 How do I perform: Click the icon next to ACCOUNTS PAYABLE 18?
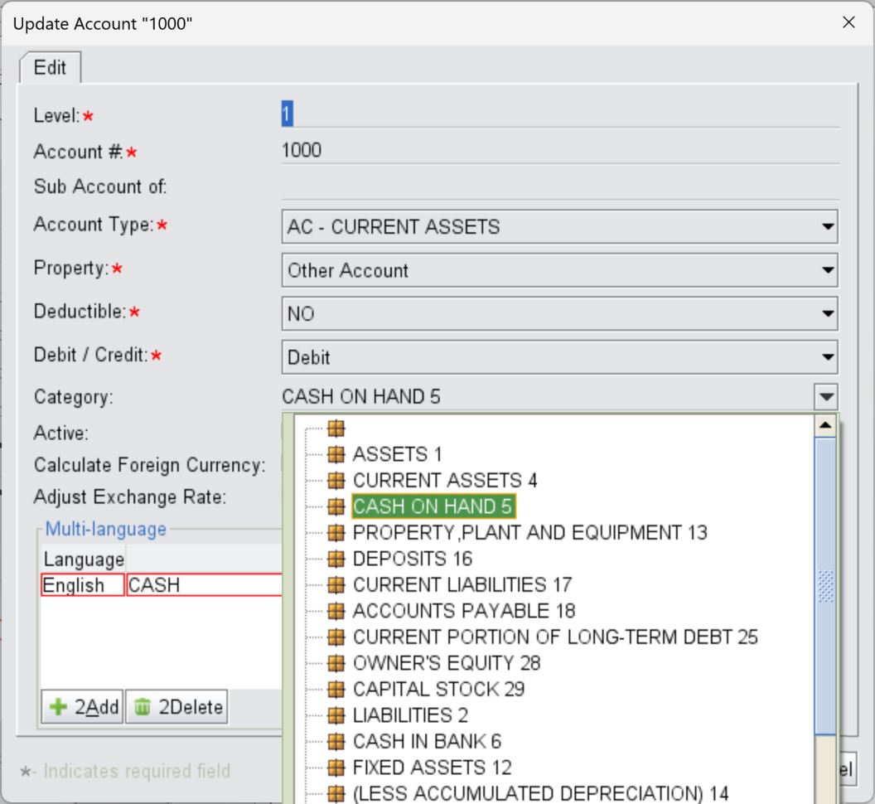pyautogui.click(x=336, y=611)
